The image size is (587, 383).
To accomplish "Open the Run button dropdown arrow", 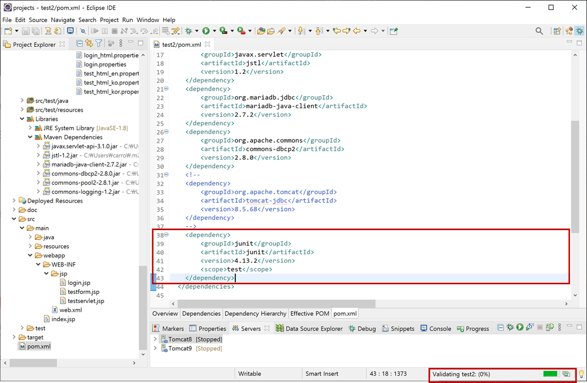I will pyautogui.click(x=214, y=31).
